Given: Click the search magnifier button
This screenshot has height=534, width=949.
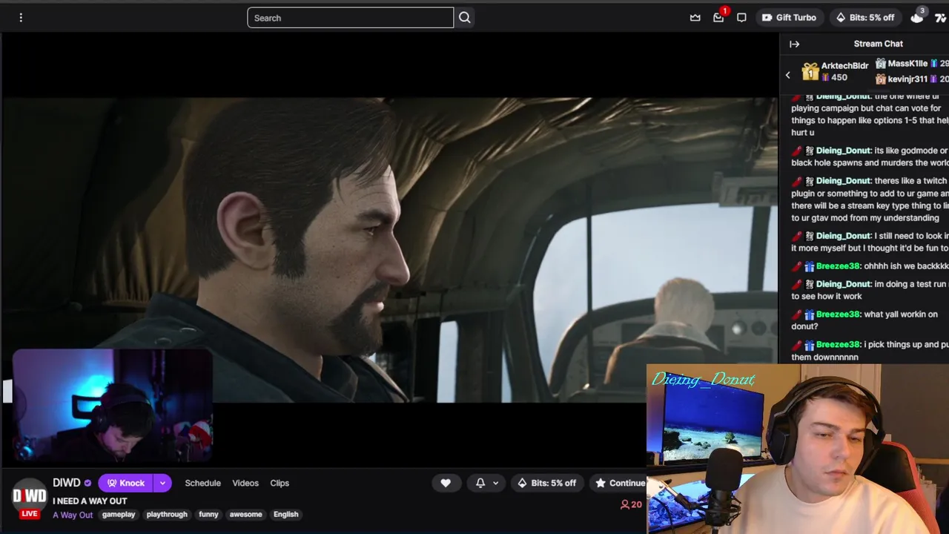Looking at the screenshot, I should pyautogui.click(x=465, y=18).
